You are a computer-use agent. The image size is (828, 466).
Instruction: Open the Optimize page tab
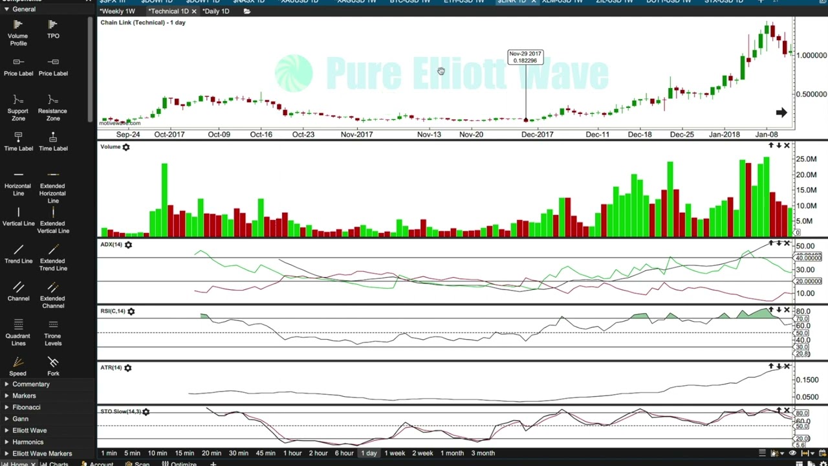tap(179, 463)
